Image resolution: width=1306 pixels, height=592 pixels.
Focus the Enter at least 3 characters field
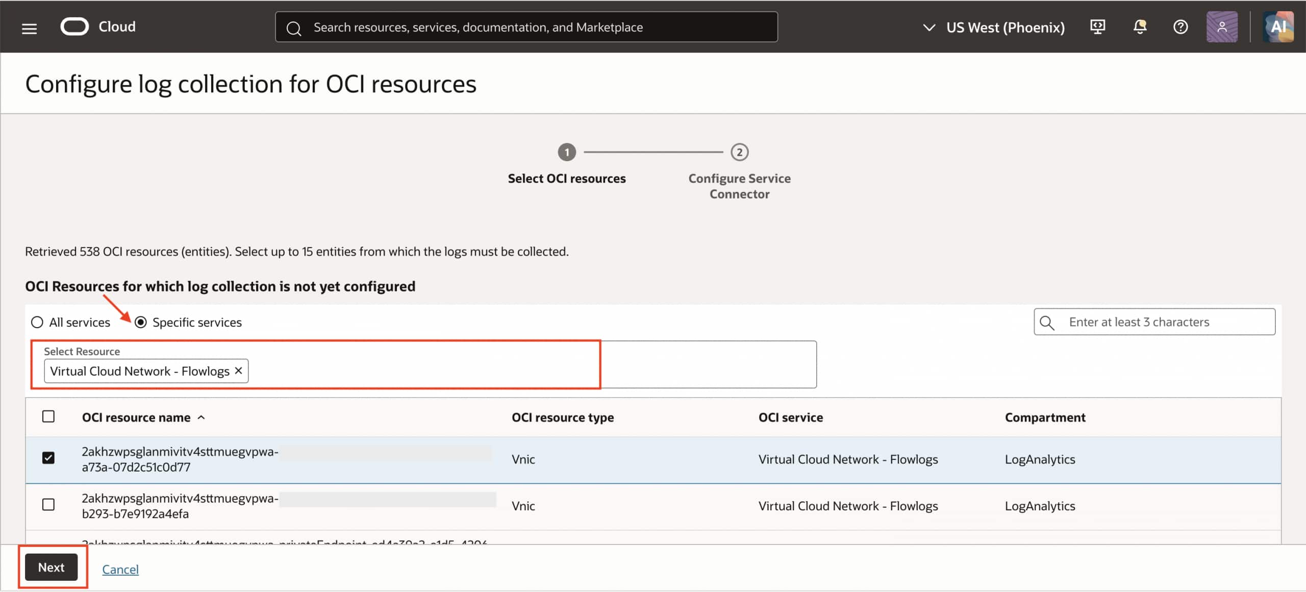[x=1154, y=322]
